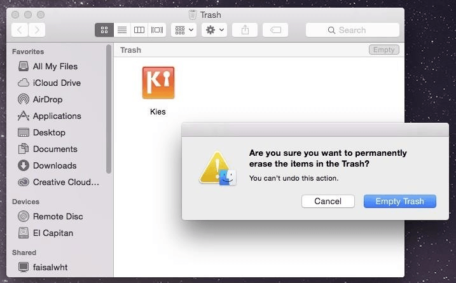Screen dimensions: 456x283
Task: Open the Downloads sidebar folder
Action: coord(54,165)
